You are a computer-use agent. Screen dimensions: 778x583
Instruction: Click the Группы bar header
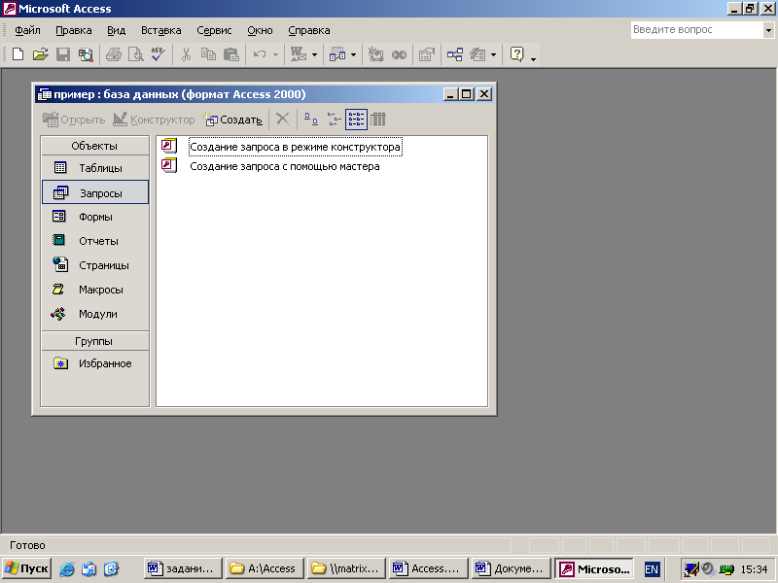pyautogui.click(x=94, y=341)
